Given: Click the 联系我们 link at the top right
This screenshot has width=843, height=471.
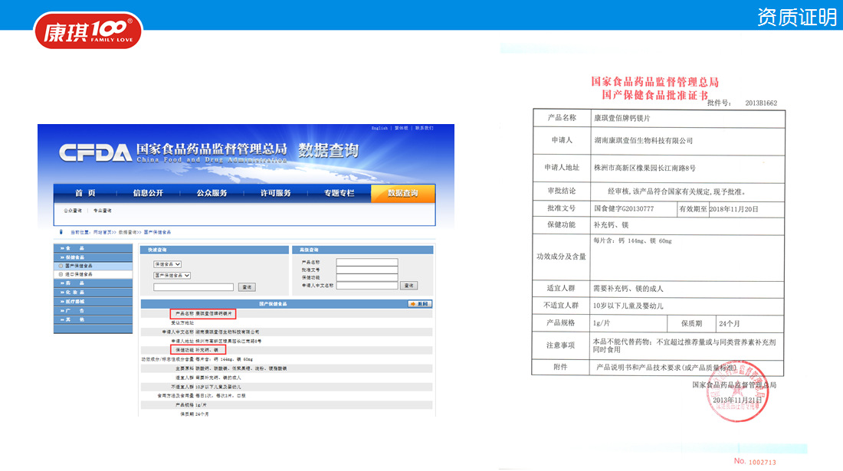Looking at the screenshot, I should click(424, 128).
